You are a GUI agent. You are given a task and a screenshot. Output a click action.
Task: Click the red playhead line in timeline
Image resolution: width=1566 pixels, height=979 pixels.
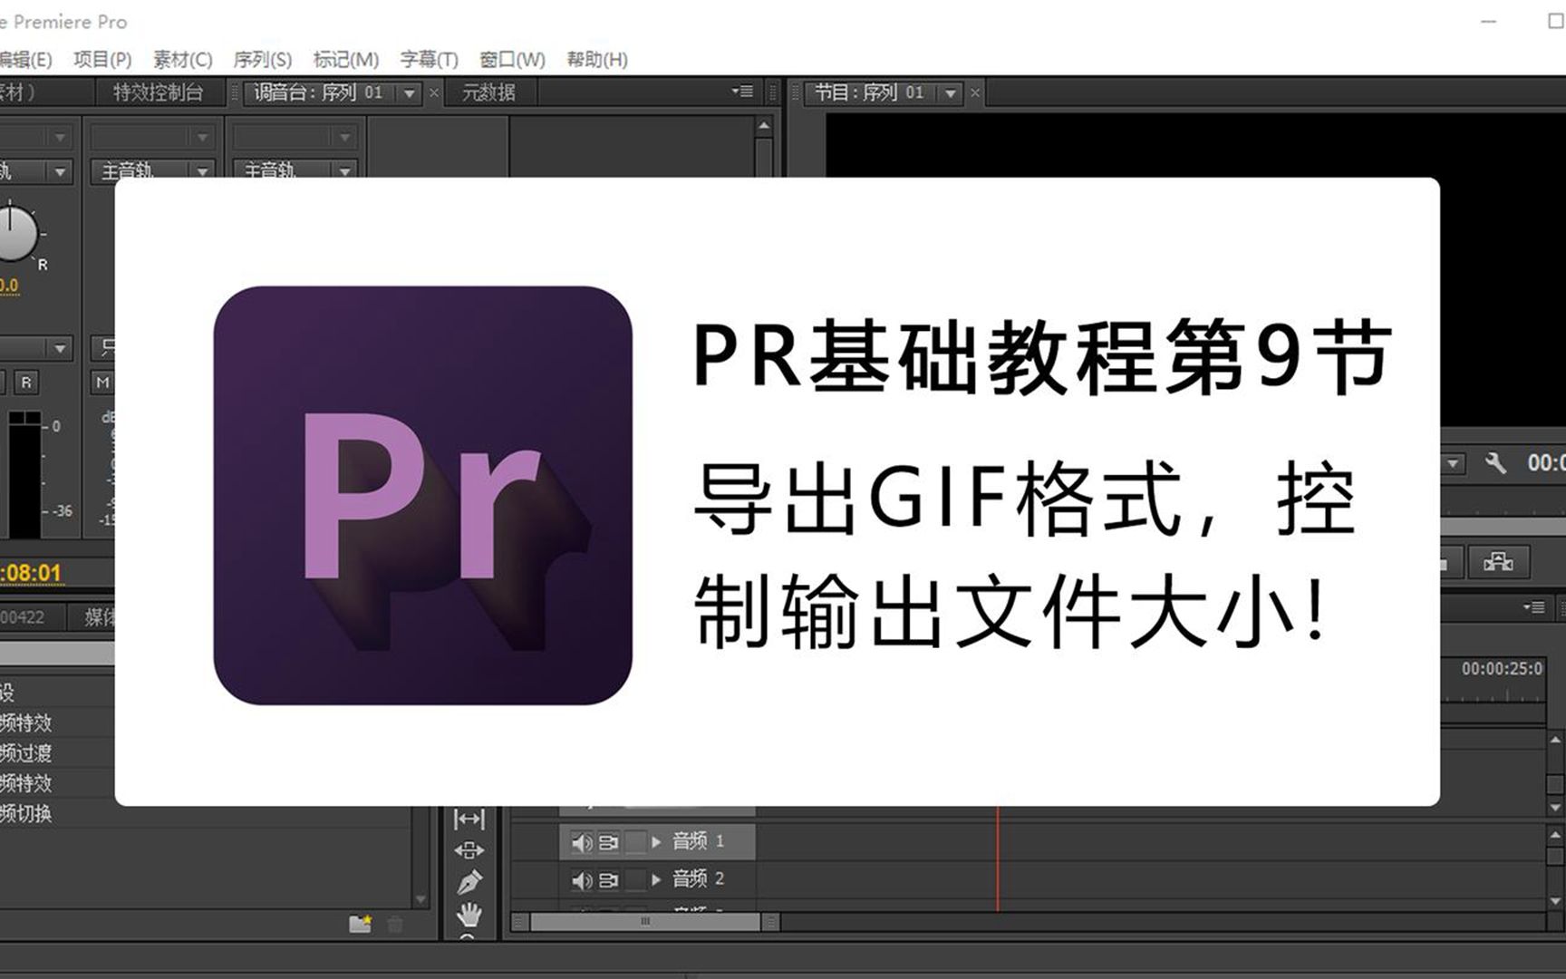coord(998,858)
